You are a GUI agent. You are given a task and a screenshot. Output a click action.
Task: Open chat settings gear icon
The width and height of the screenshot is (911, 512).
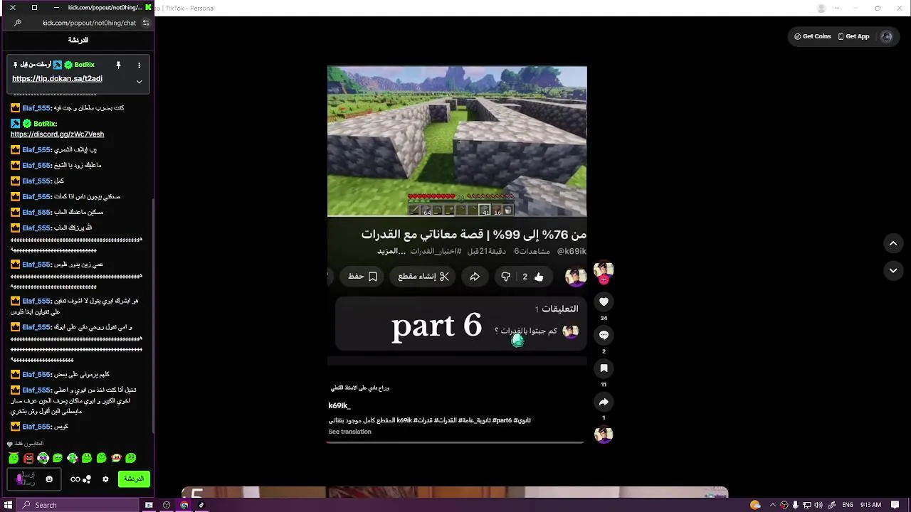click(105, 479)
